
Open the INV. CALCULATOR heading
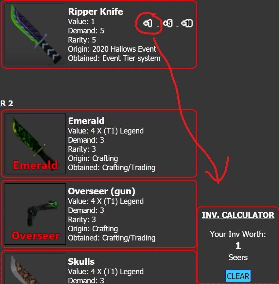tap(238, 215)
